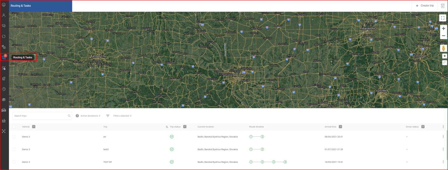Open the three-dot menu for trip "test3"

pos(444,149)
